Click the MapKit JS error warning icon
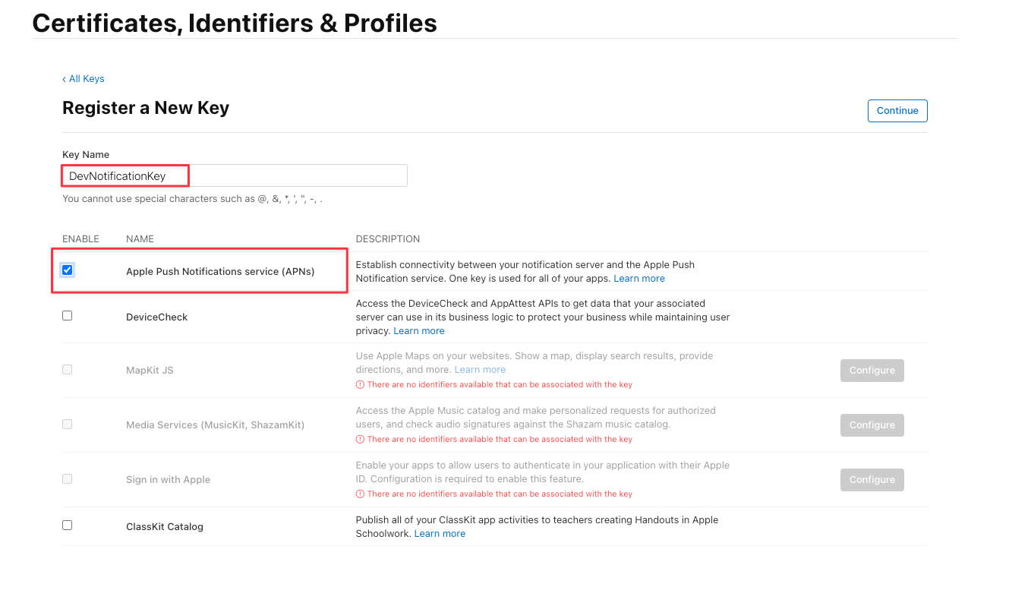 pos(360,385)
